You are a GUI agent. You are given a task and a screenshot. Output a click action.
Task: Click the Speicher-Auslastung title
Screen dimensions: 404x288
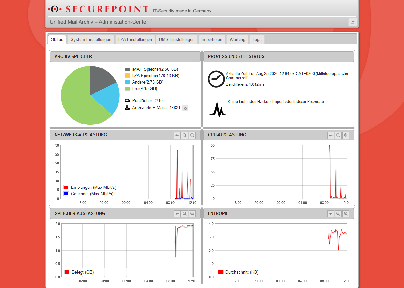(80, 213)
